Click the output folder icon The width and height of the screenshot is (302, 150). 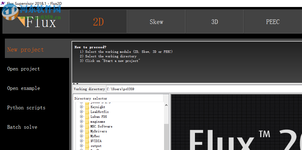click(x=87, y=146)
